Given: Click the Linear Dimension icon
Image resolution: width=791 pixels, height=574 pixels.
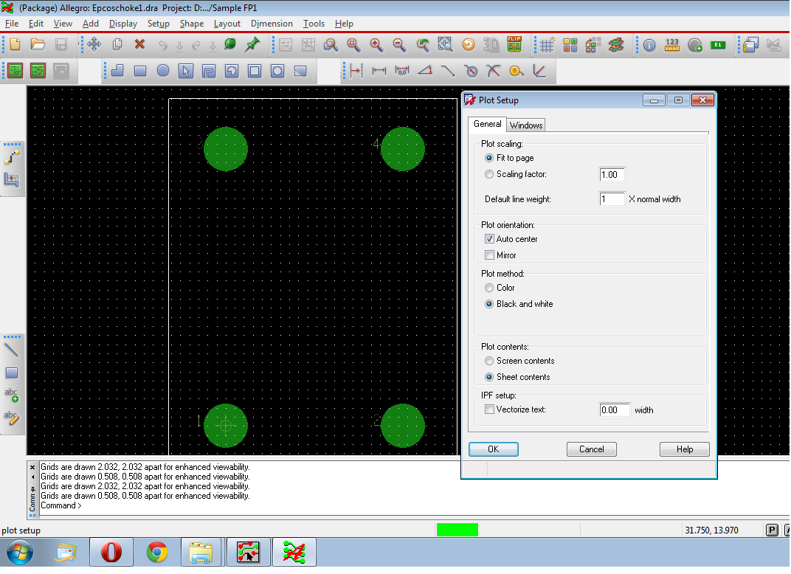Looking at the screenshot, I should [379, 71].
